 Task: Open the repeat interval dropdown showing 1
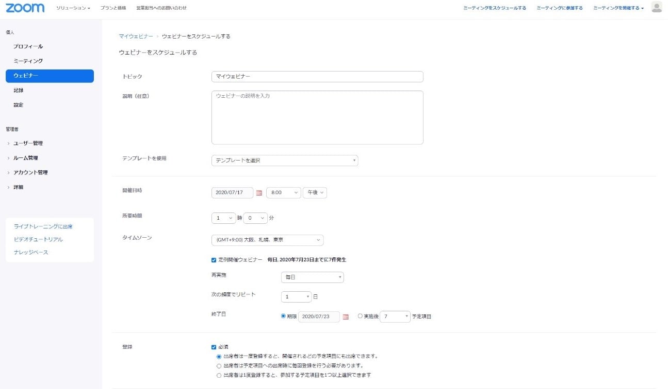(297, 297)
